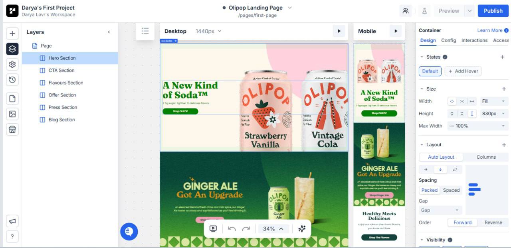
Task: Click the info icon beside Visibility
Action: pyautogui.click(x=450, y=240)
